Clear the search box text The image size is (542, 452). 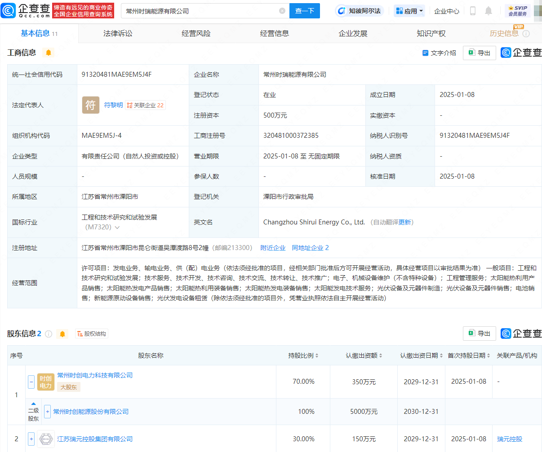point(282,11)
